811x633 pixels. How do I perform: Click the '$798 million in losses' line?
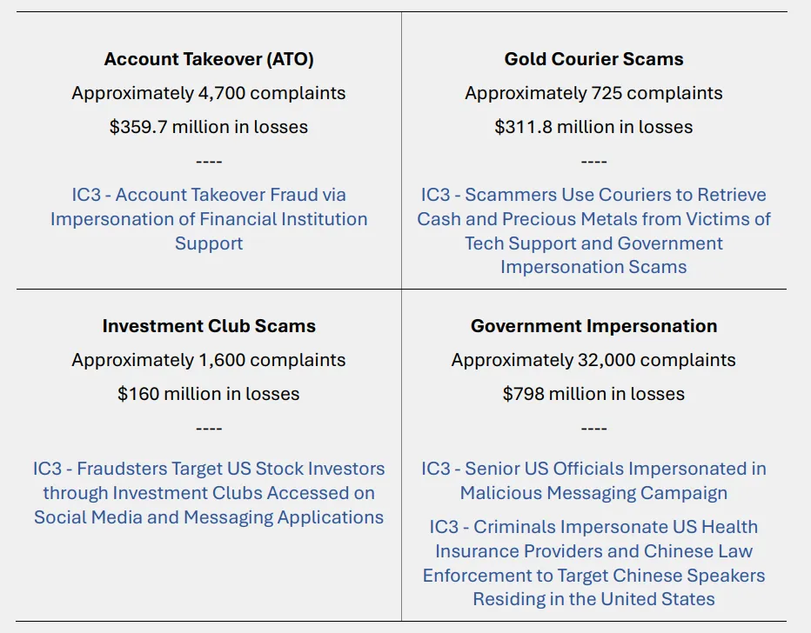pos(593,394)
